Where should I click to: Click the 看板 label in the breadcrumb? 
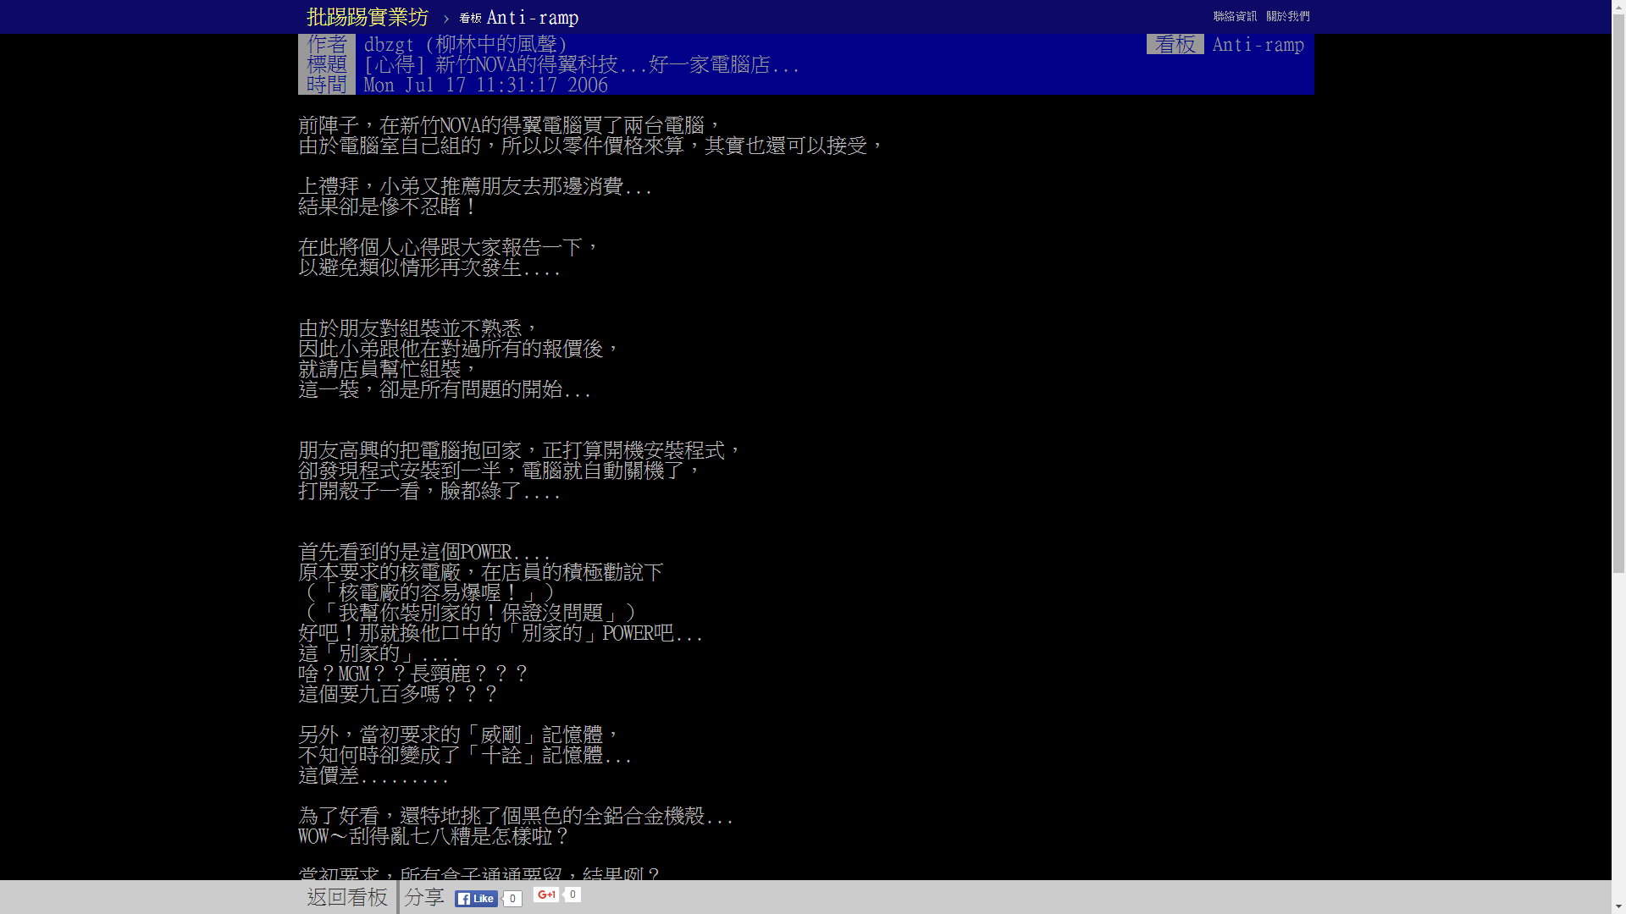472,18
